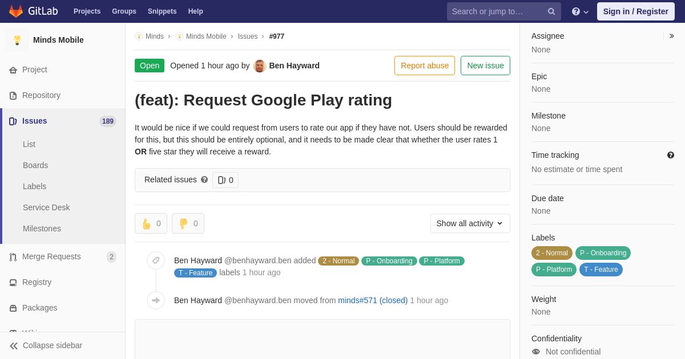This screenshot has width=685, height=359.
Task: Click the thumbs down emoji button
Action: tap(188, 223)
